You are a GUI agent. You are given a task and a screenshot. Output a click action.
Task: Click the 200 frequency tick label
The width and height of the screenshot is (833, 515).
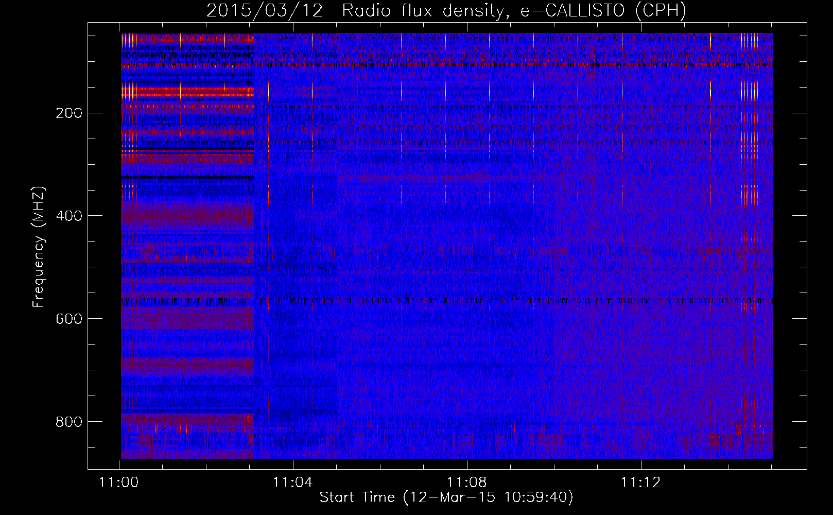[69, 113]
